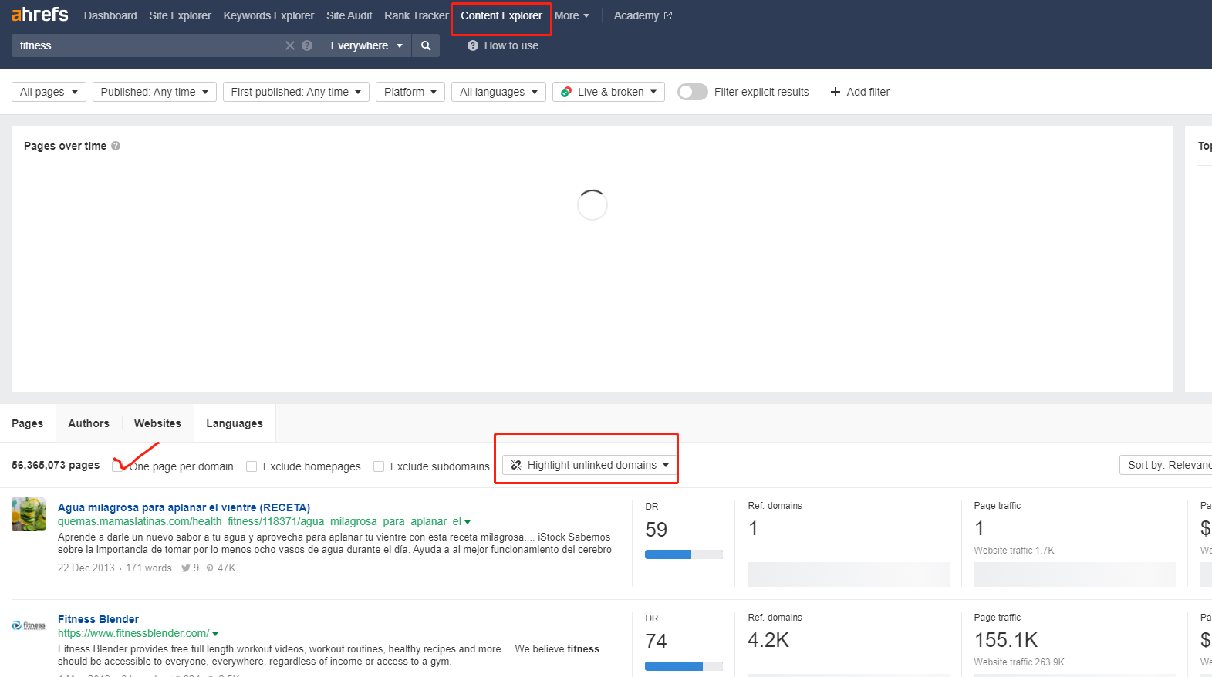Open the Fitness Blender title link
Image resolution: width=1212 pixels, height=677 pixels.
(98, 619)
